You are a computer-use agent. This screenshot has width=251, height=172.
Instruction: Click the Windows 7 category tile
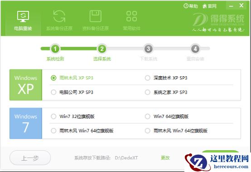pyautogui.click(x=26, y=123)
